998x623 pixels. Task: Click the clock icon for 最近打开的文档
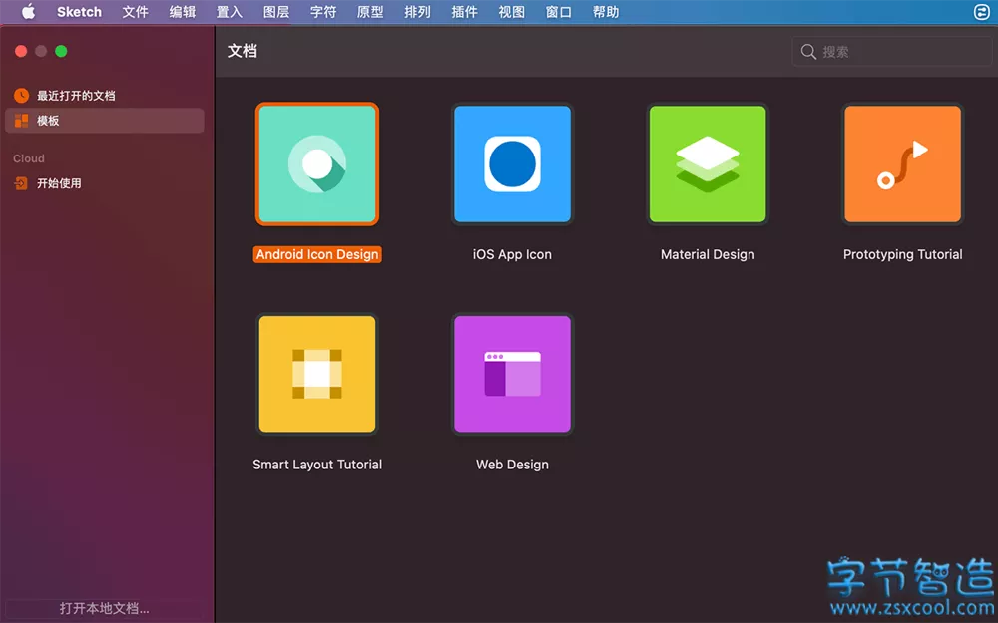tap(21, 96)
